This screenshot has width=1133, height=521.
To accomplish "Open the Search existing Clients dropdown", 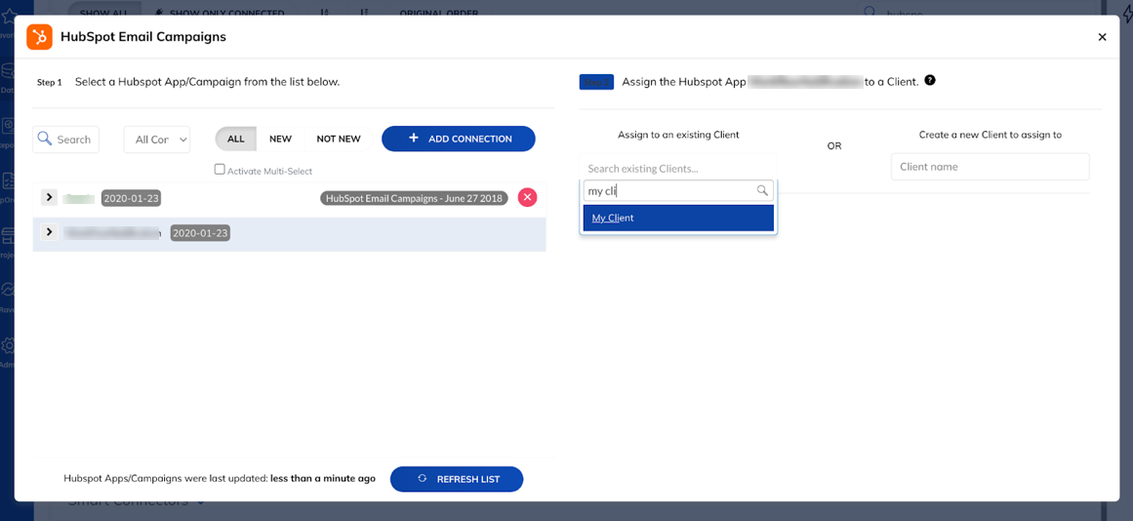I will (x=678, y=169).
